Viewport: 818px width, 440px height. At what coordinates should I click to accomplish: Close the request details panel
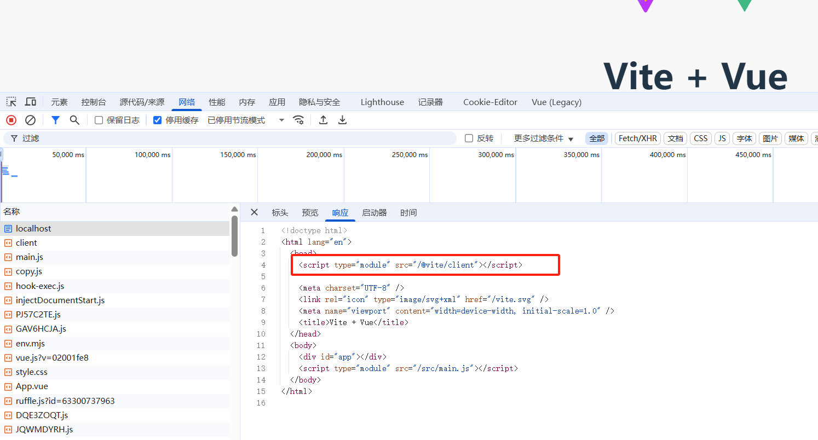254,212
